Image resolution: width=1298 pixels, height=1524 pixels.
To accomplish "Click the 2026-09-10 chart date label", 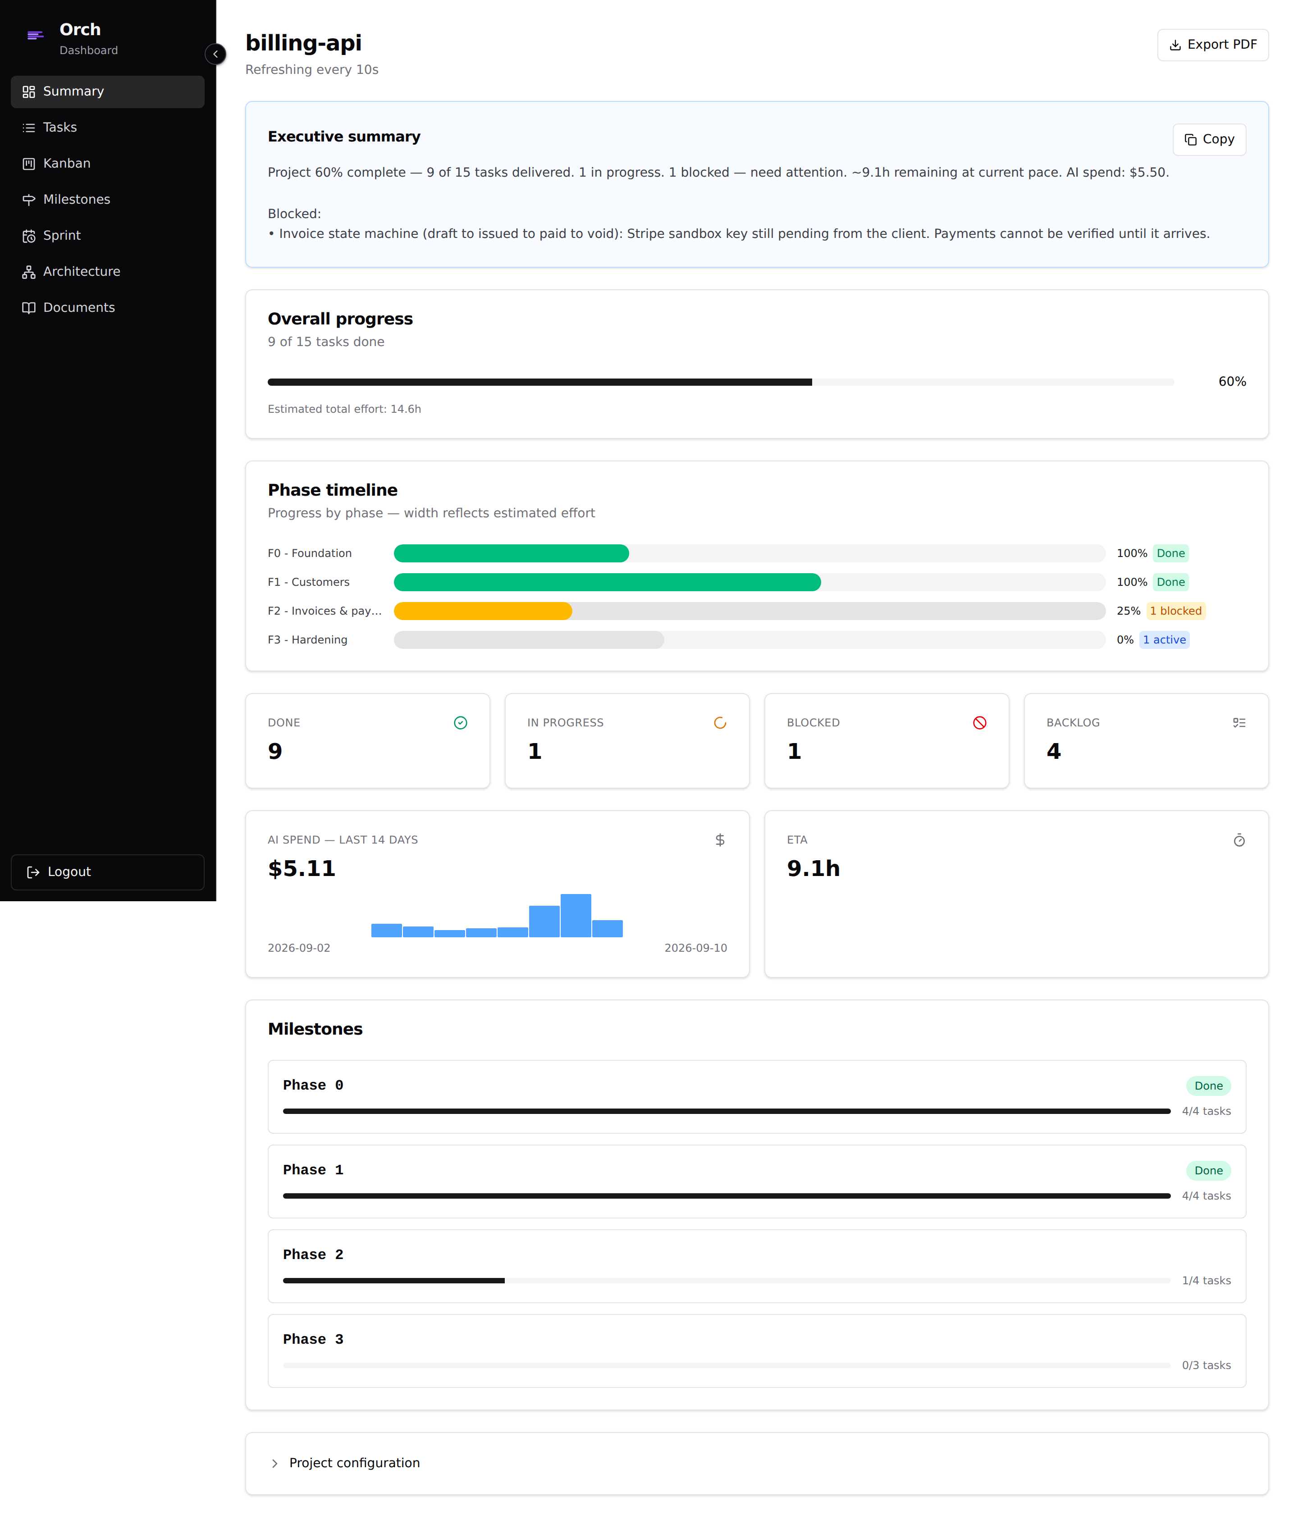I will [x=695, y=948].
